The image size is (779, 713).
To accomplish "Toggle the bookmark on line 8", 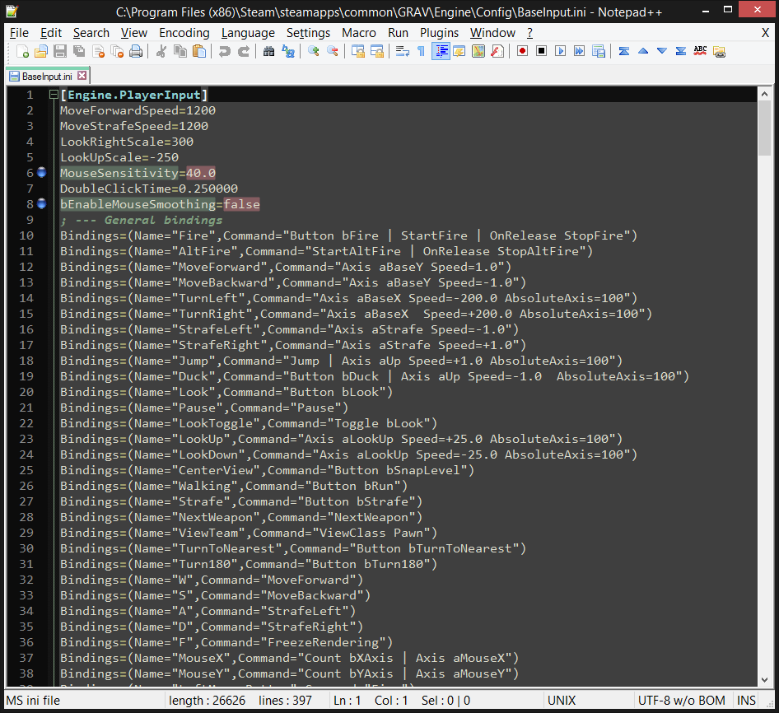I will (42, 203).
